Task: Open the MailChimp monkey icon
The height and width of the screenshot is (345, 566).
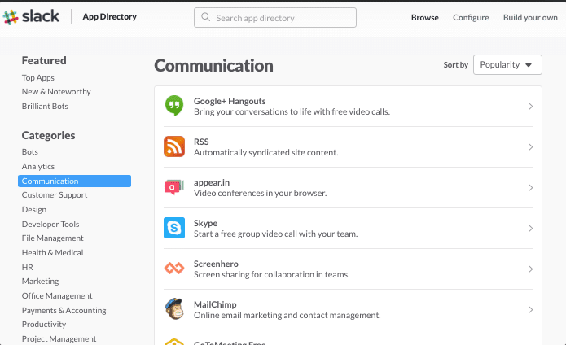Action: pos(174,309)
